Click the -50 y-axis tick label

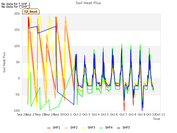(17, 94)
